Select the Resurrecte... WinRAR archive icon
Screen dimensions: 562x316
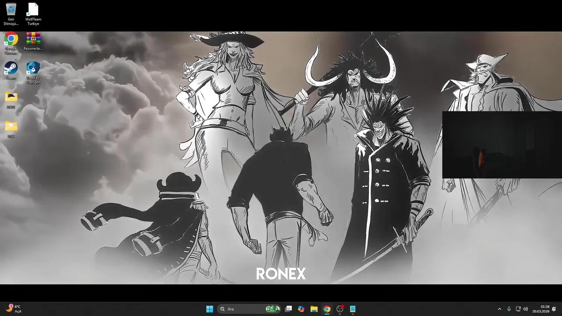(x=33, y=41)
